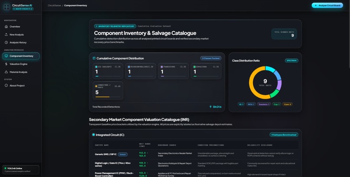This screenshot has height=177, width=350.
Task: Select Component Inventory in sidebar
Action: pyautogui.click(x=21, y=56)
